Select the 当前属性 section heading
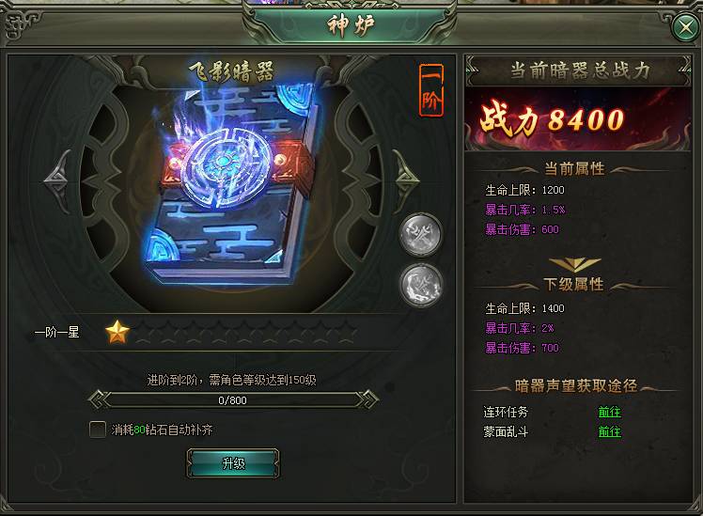Viewport: 703px width, 516px height. click(574, 168)
